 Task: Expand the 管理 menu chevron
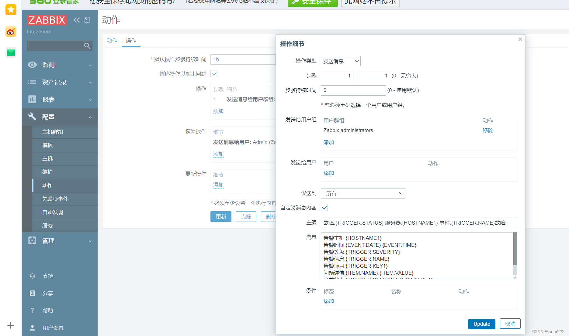click(x=90, y=241)
